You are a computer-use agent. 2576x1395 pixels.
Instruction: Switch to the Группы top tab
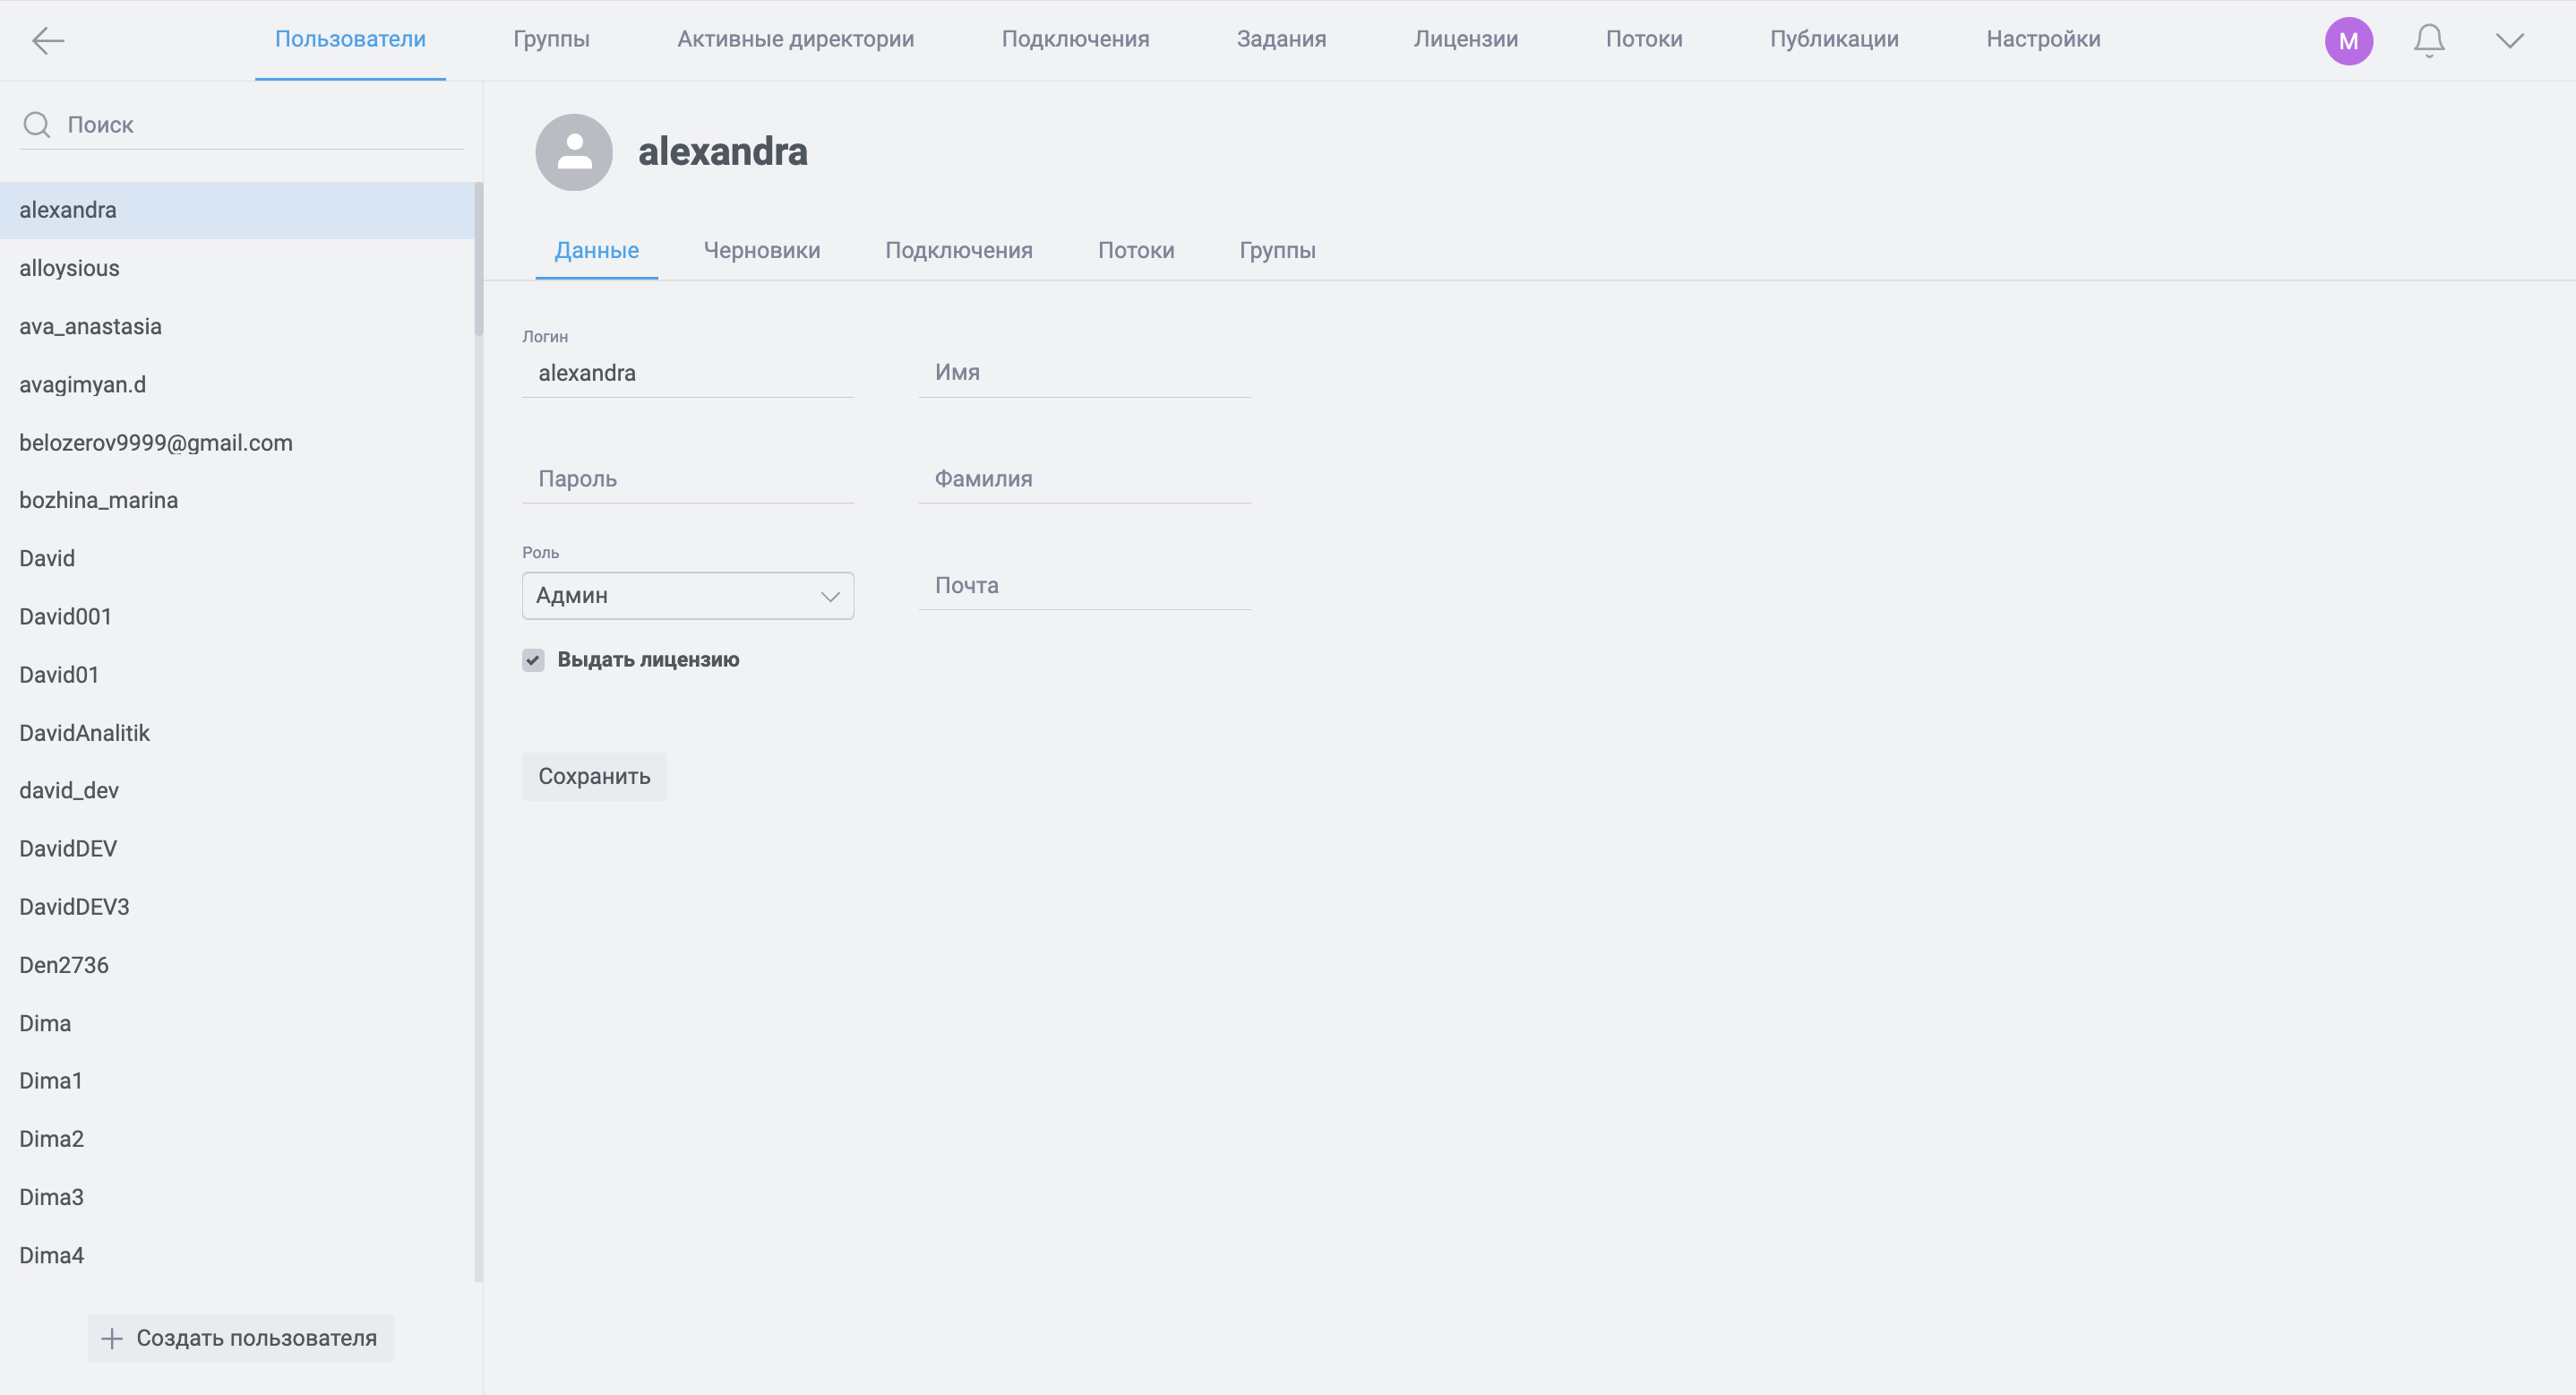point(551,39)
